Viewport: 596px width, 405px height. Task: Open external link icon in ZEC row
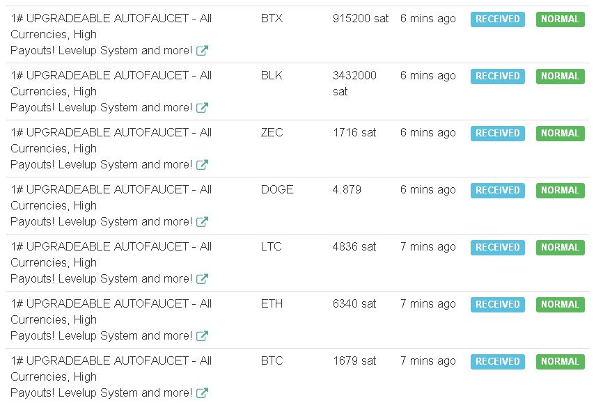(x=202, y=164)
